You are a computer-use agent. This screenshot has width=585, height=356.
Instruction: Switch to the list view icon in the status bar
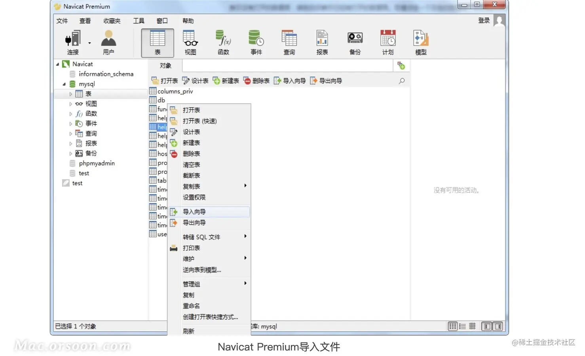tap(462, 326)
